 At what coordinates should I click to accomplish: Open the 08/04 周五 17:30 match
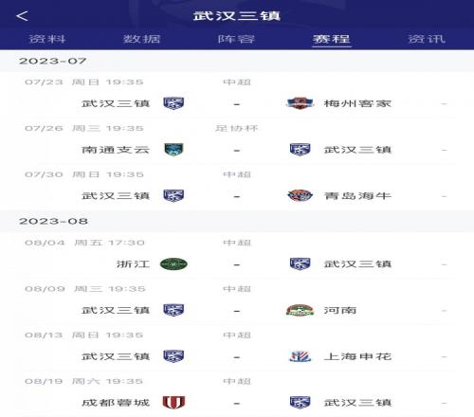pos(237,256)
